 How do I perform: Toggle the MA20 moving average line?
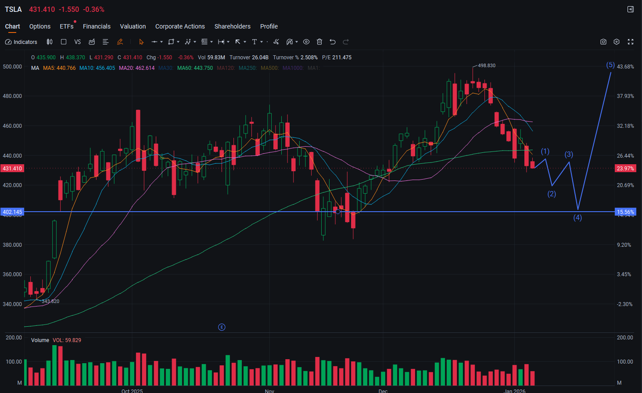point(137,68)
